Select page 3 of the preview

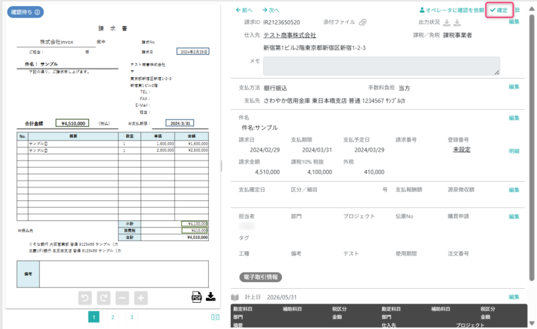132,317
